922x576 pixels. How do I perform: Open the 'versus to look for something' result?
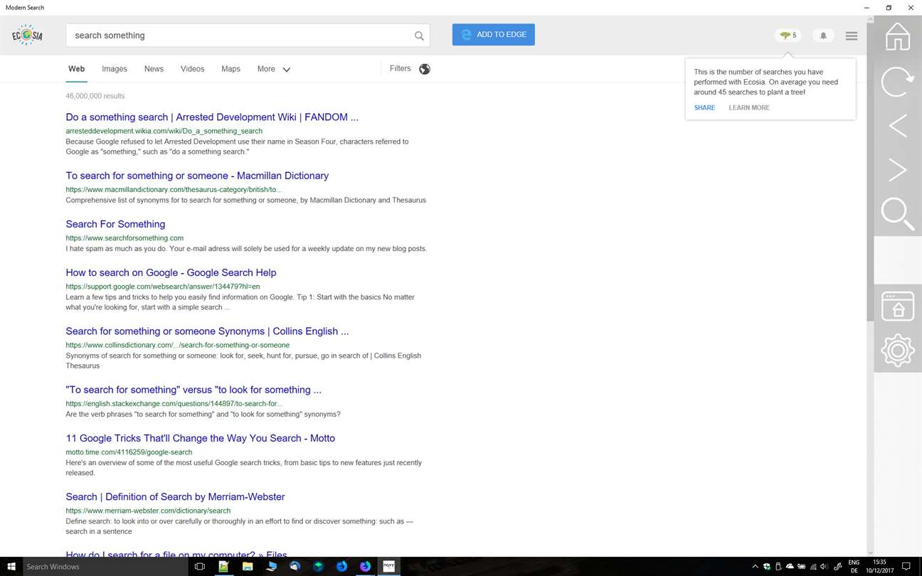[x=194, y=390]
